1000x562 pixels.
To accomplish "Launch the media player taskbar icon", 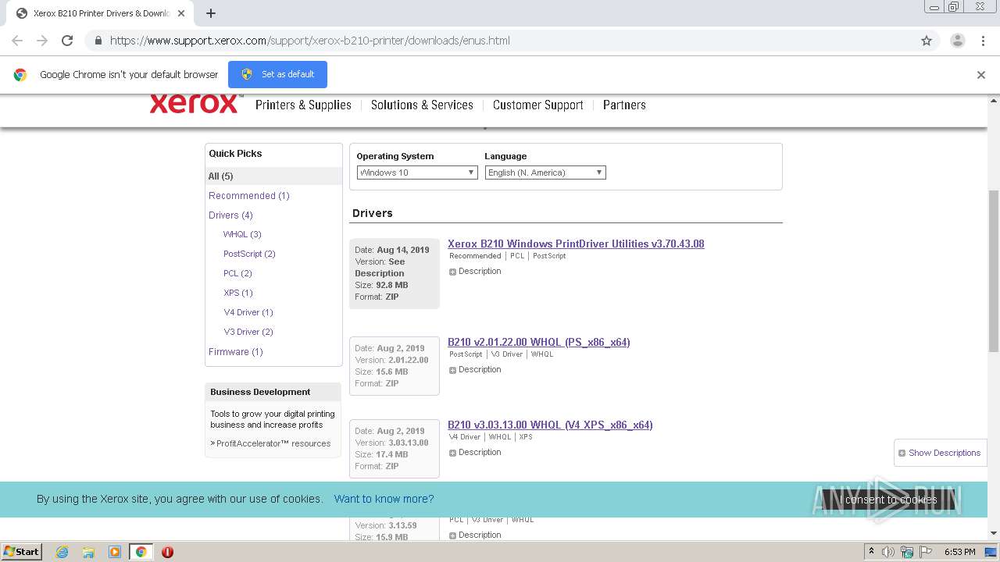I will click(115, 552).
